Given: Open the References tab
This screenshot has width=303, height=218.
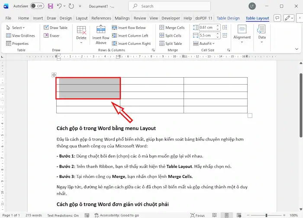Looking at the screenshot, I should pyautogui.click(x=101, y=18).
